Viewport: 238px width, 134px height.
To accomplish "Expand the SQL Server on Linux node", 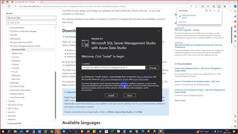I will tap(7, 105).
